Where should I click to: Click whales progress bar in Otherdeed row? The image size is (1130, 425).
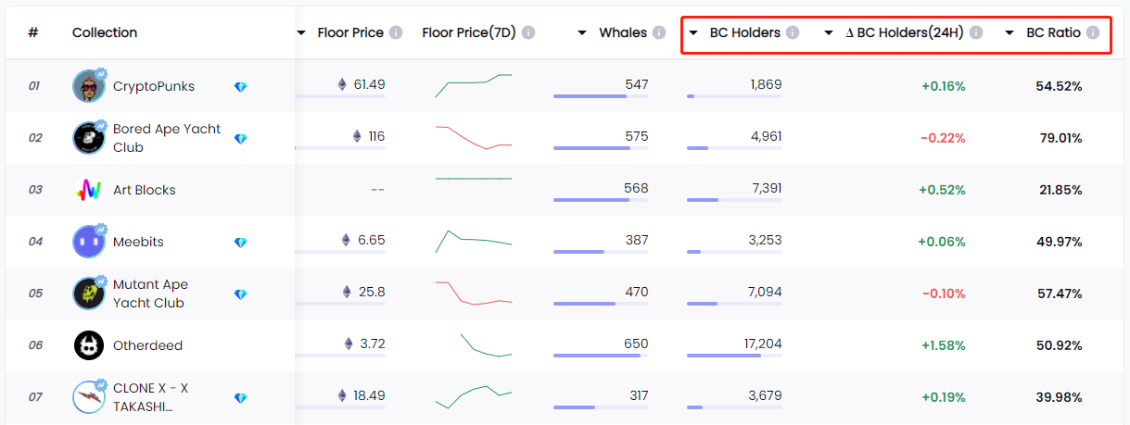tap(601, 356)
